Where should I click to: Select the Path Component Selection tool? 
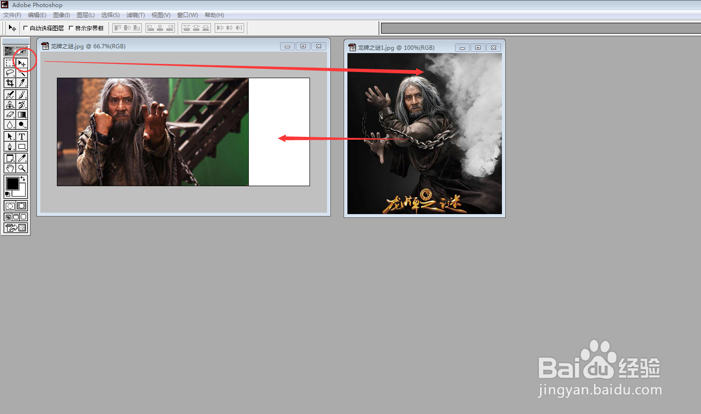coord(9,136)
